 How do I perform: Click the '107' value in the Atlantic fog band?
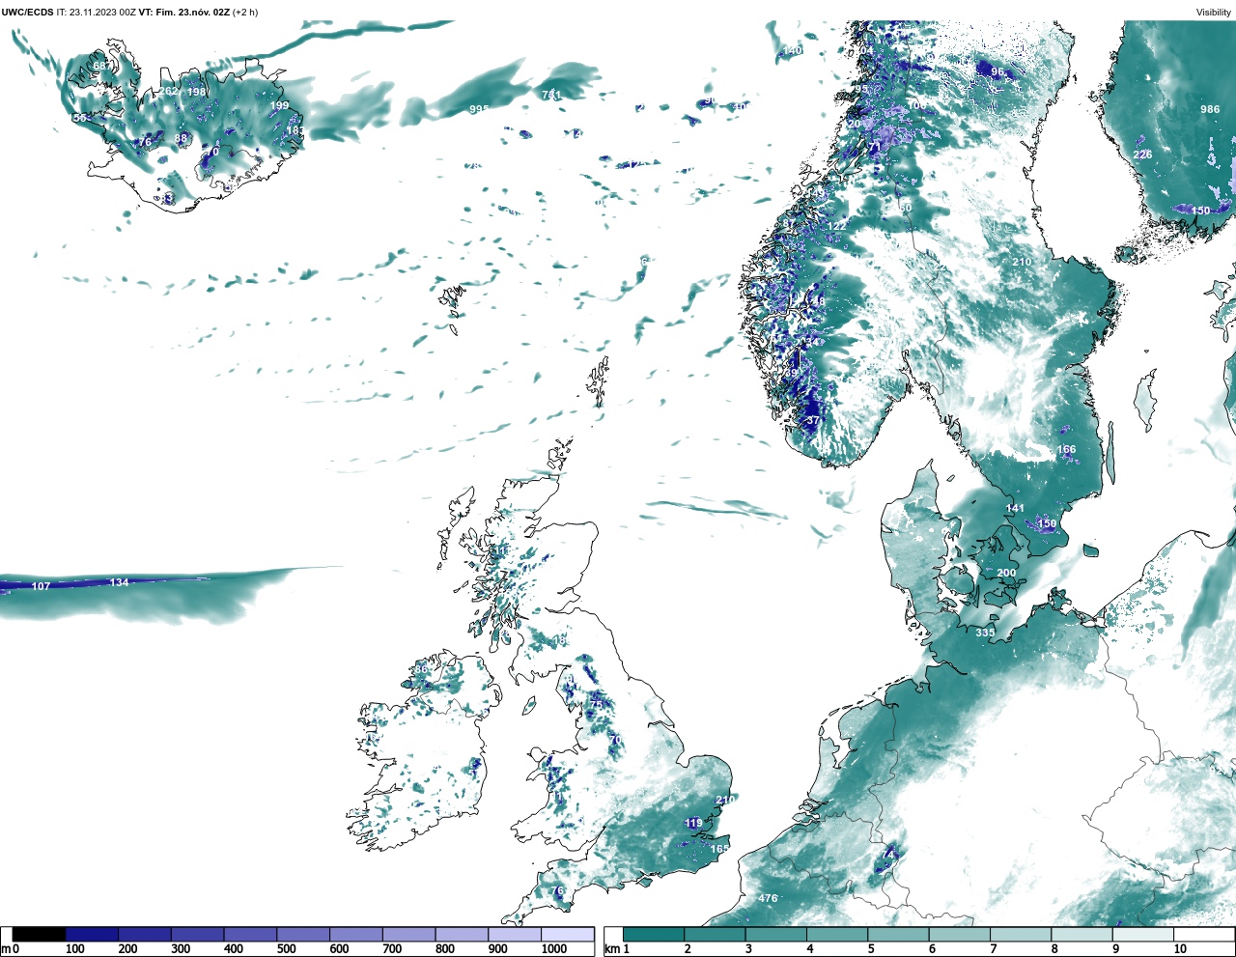tap(41, 586)
